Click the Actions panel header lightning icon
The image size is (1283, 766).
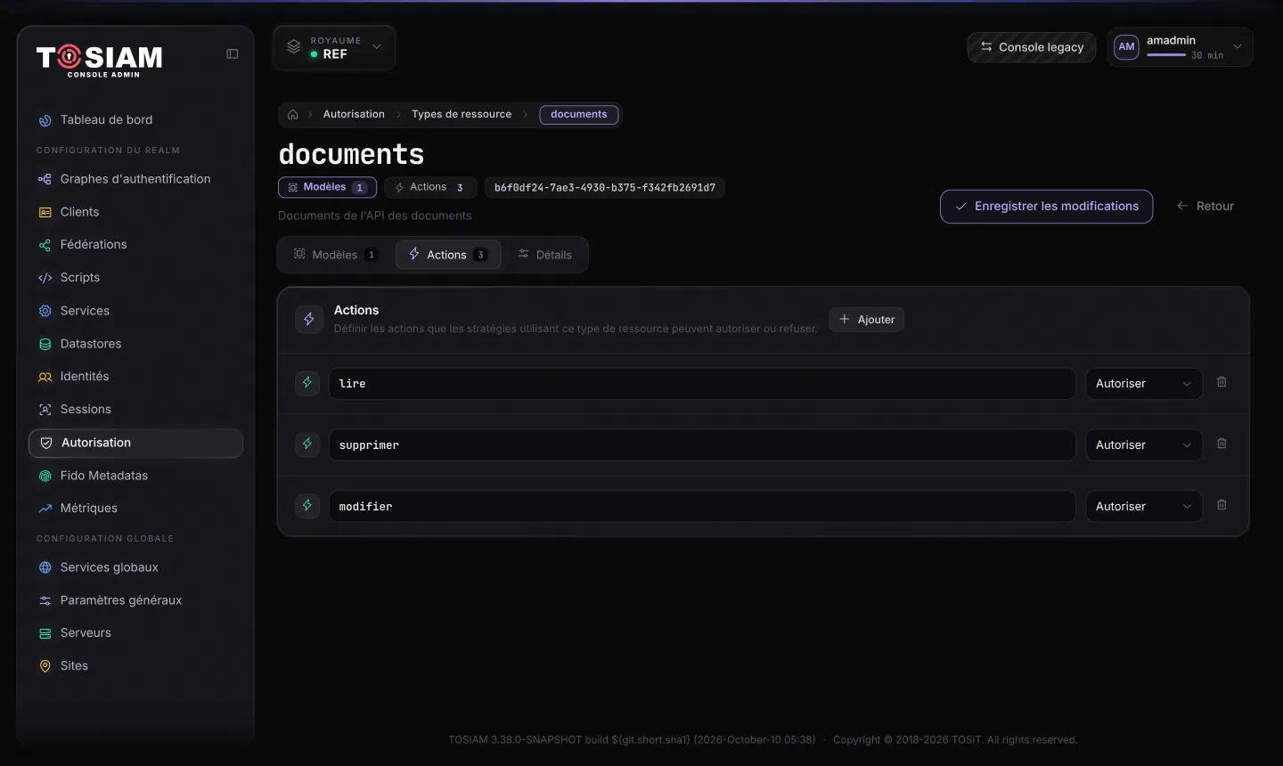[309, 319]
